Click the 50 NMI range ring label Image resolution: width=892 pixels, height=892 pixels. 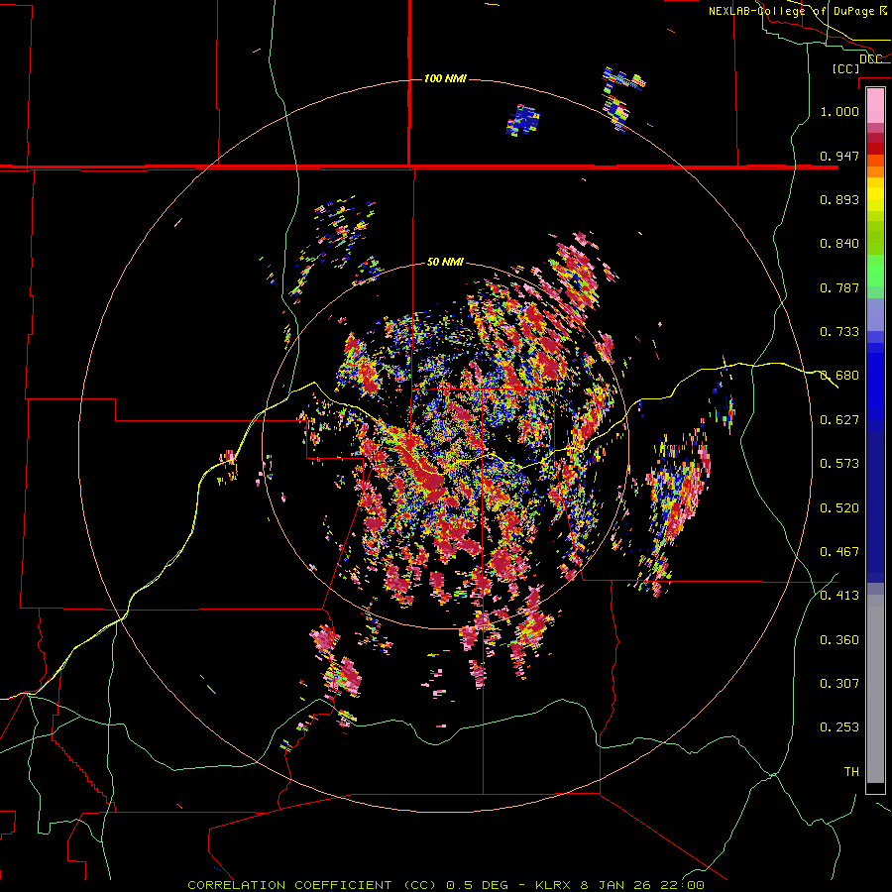click(x=445, y=262)
